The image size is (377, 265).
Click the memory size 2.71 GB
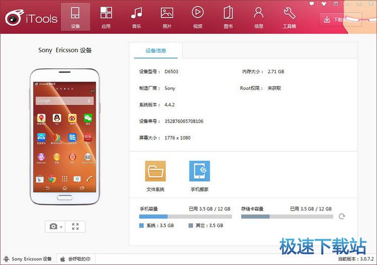point(276,71)
